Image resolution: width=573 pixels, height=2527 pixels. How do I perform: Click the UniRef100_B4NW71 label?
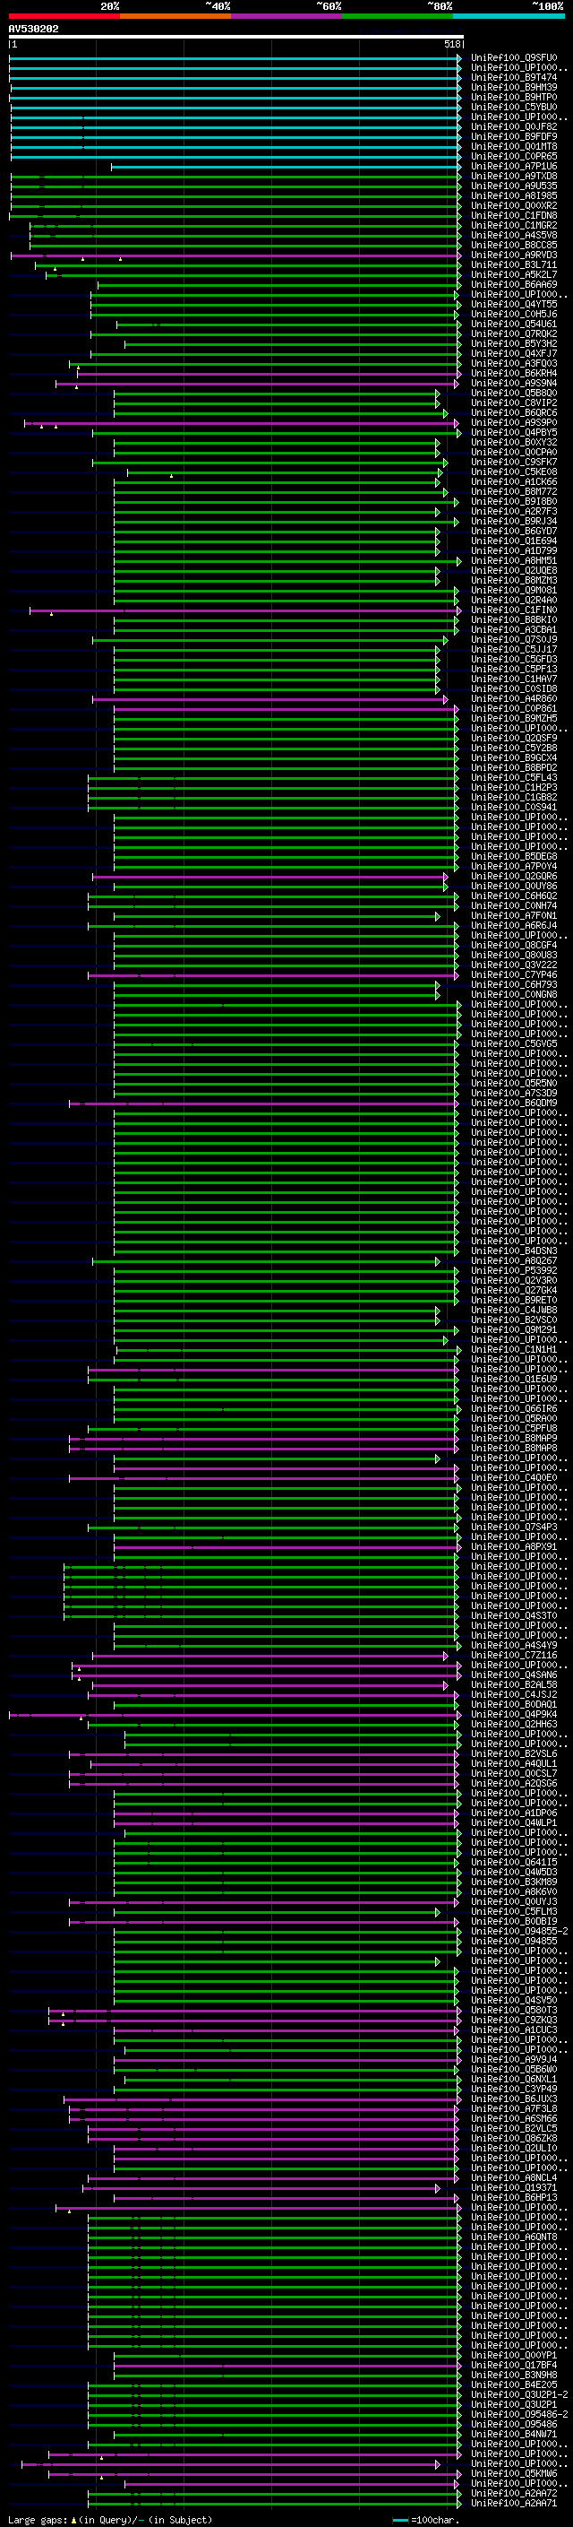514,2434
